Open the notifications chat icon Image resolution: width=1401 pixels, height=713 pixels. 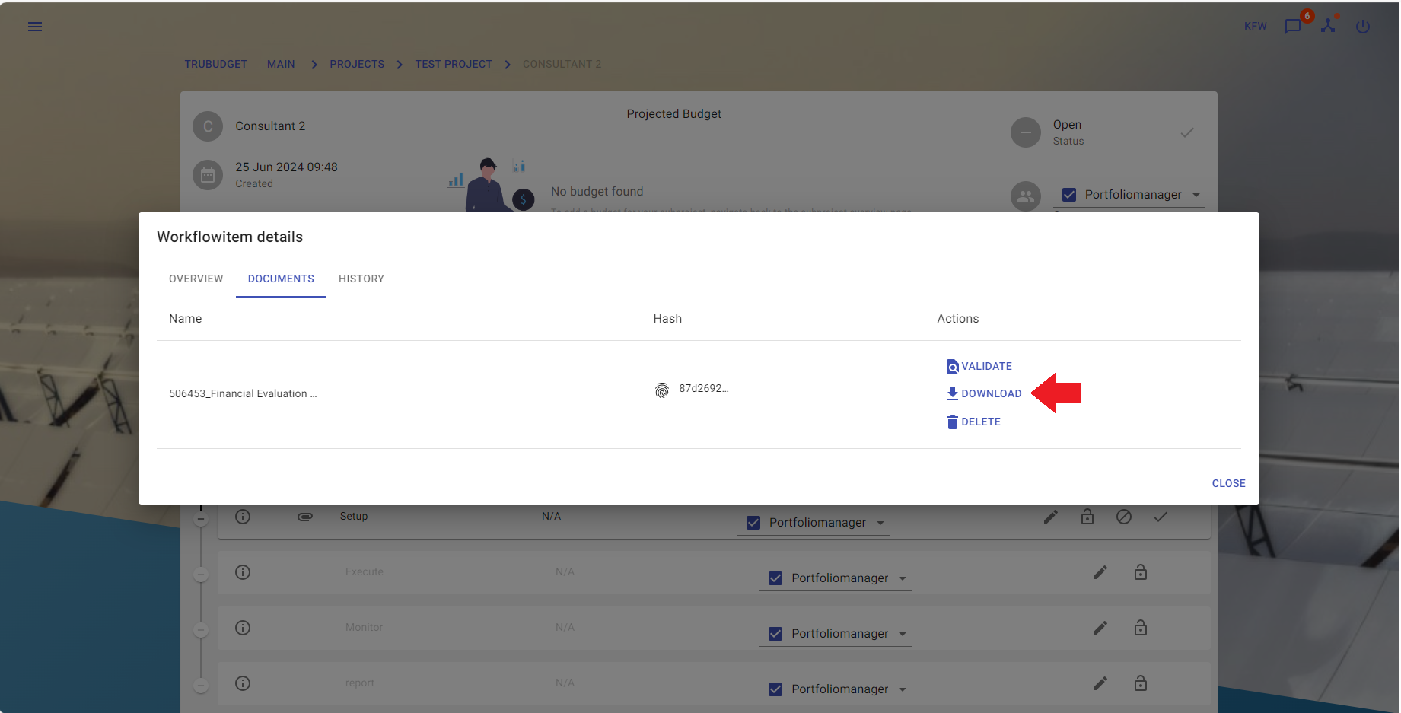click(x=1292, y=27)
